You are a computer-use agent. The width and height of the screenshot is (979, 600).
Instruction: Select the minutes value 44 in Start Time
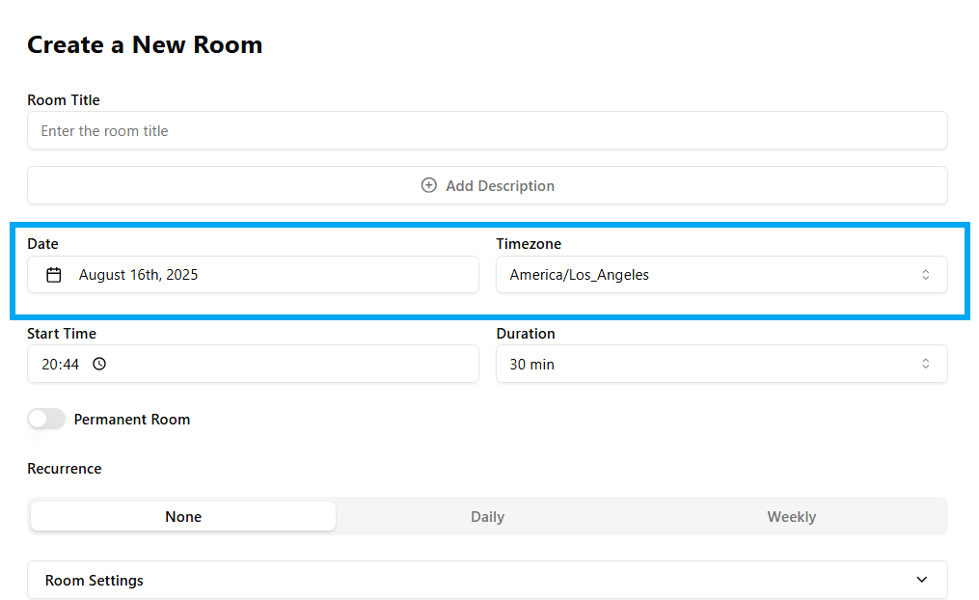[x=70, y=365]
